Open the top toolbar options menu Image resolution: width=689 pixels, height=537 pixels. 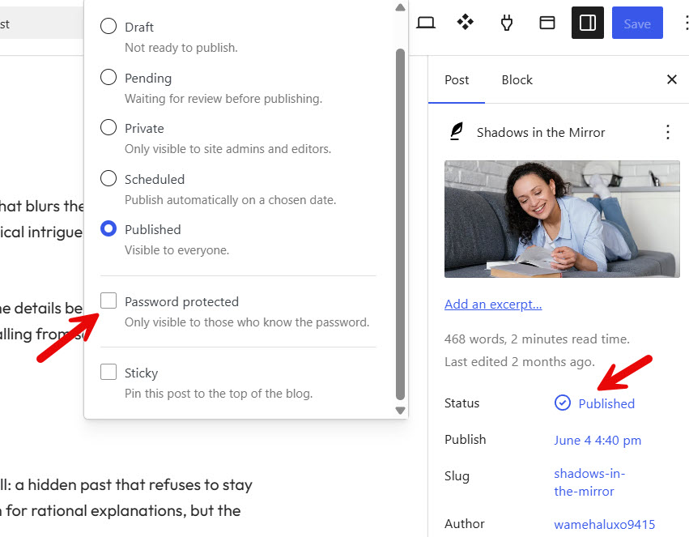coord(686,23)
